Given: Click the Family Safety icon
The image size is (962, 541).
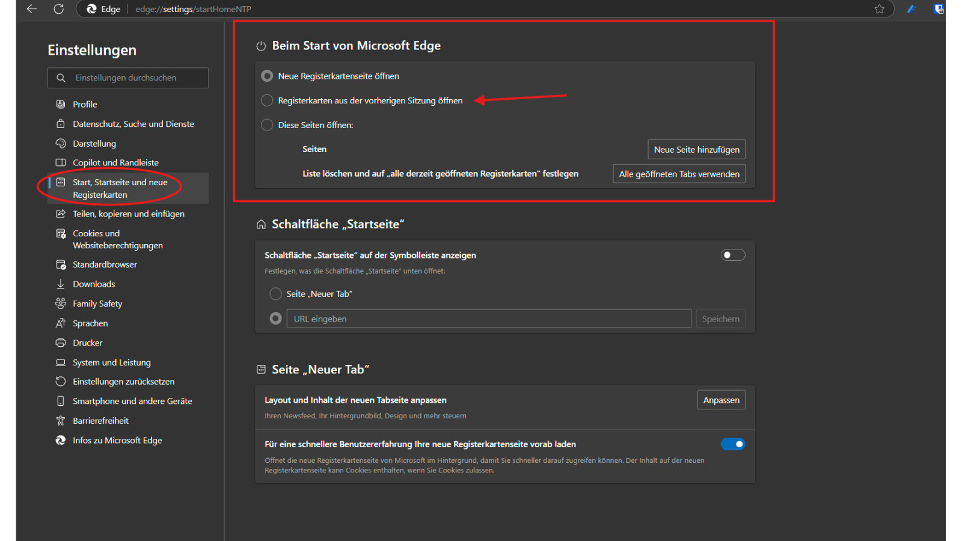Looking at the screenshot, I should pos(61,304).
